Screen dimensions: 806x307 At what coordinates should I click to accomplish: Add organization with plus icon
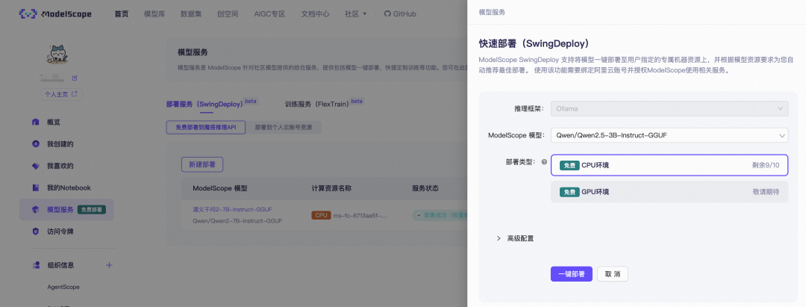pos(109,265)
